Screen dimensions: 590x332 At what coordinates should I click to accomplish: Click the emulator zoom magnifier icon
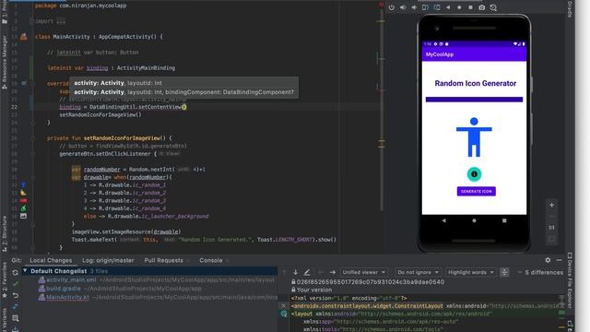493,7
